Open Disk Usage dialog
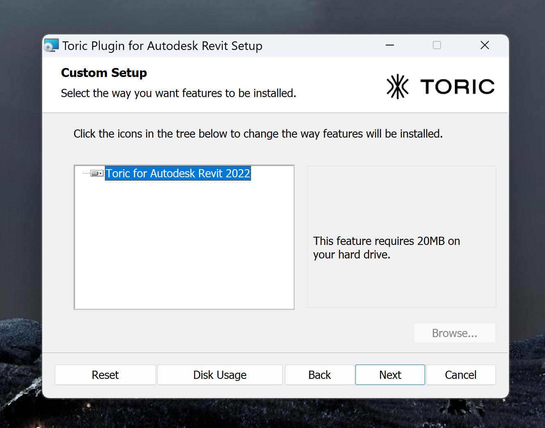545x428 pixels. pyautogui.click(x=220, y=375)
